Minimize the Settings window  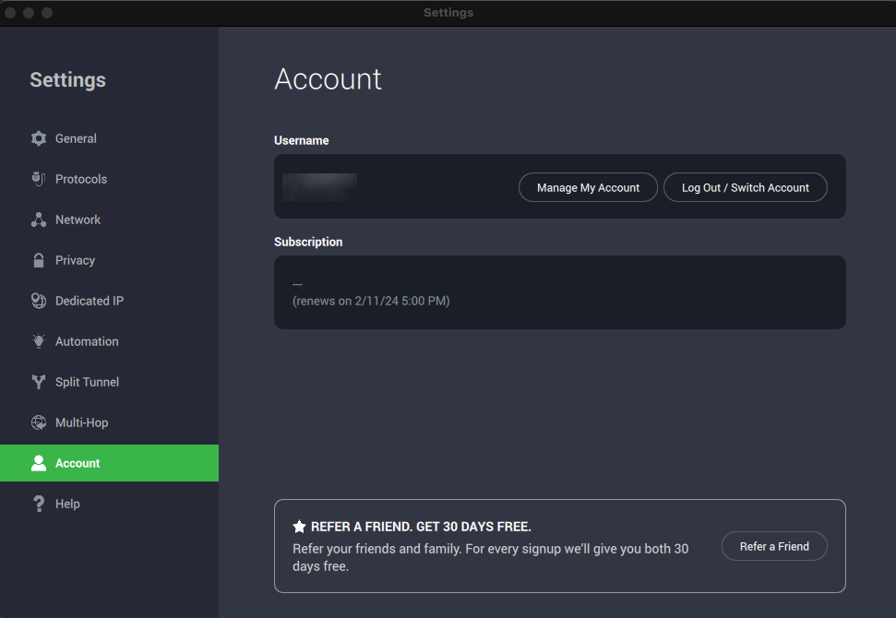click(29, 13)
